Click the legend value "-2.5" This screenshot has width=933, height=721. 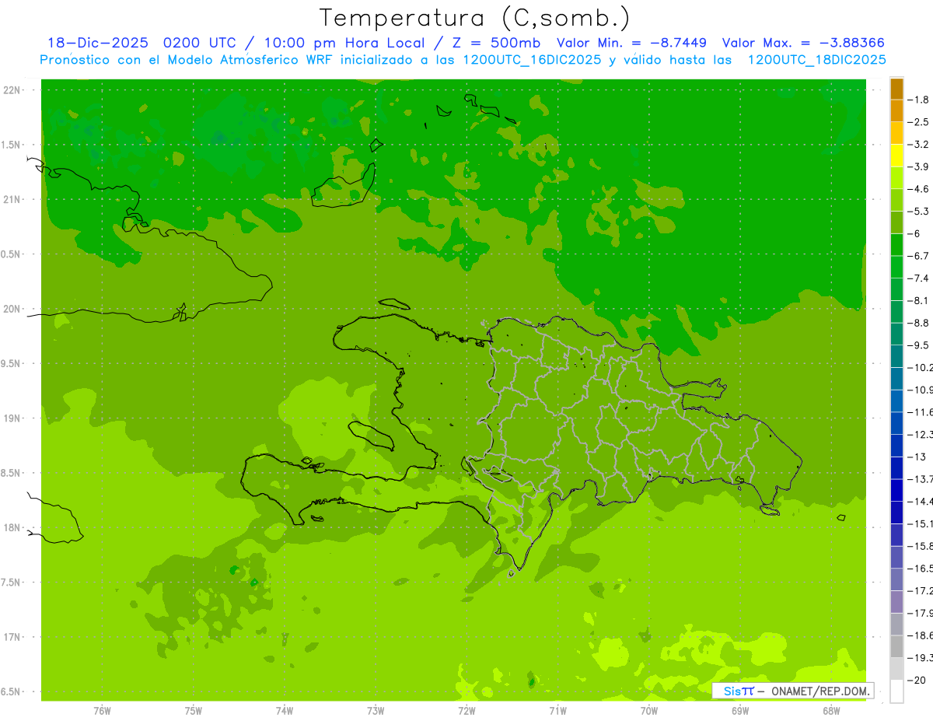(x=919, y=122)
